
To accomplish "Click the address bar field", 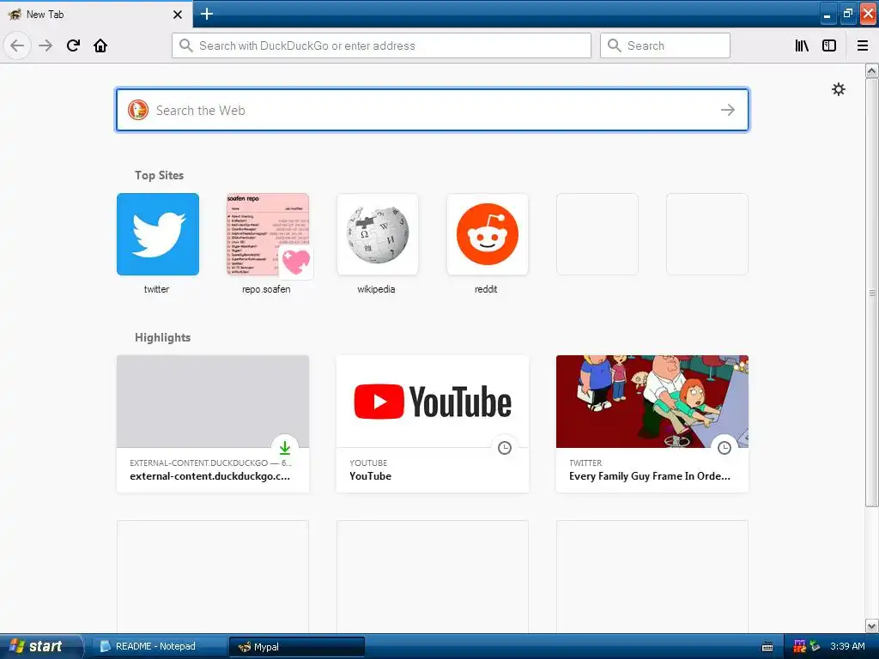I will (x=381, y=45).
